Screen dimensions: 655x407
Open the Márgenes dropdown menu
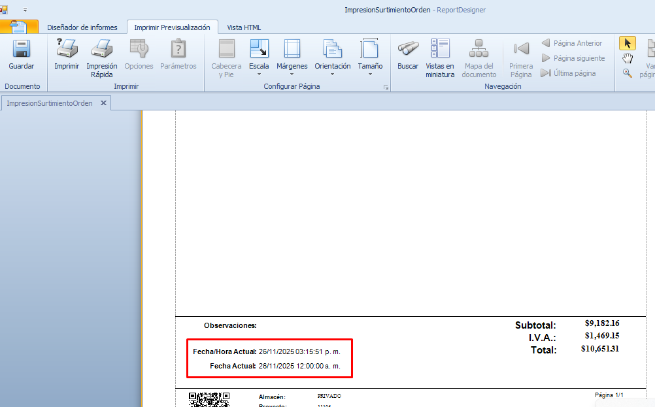[292, 58]
